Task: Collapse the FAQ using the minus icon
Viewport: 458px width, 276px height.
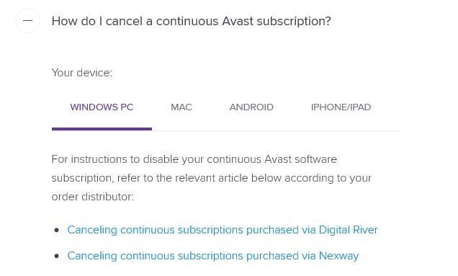Action: 28,20
